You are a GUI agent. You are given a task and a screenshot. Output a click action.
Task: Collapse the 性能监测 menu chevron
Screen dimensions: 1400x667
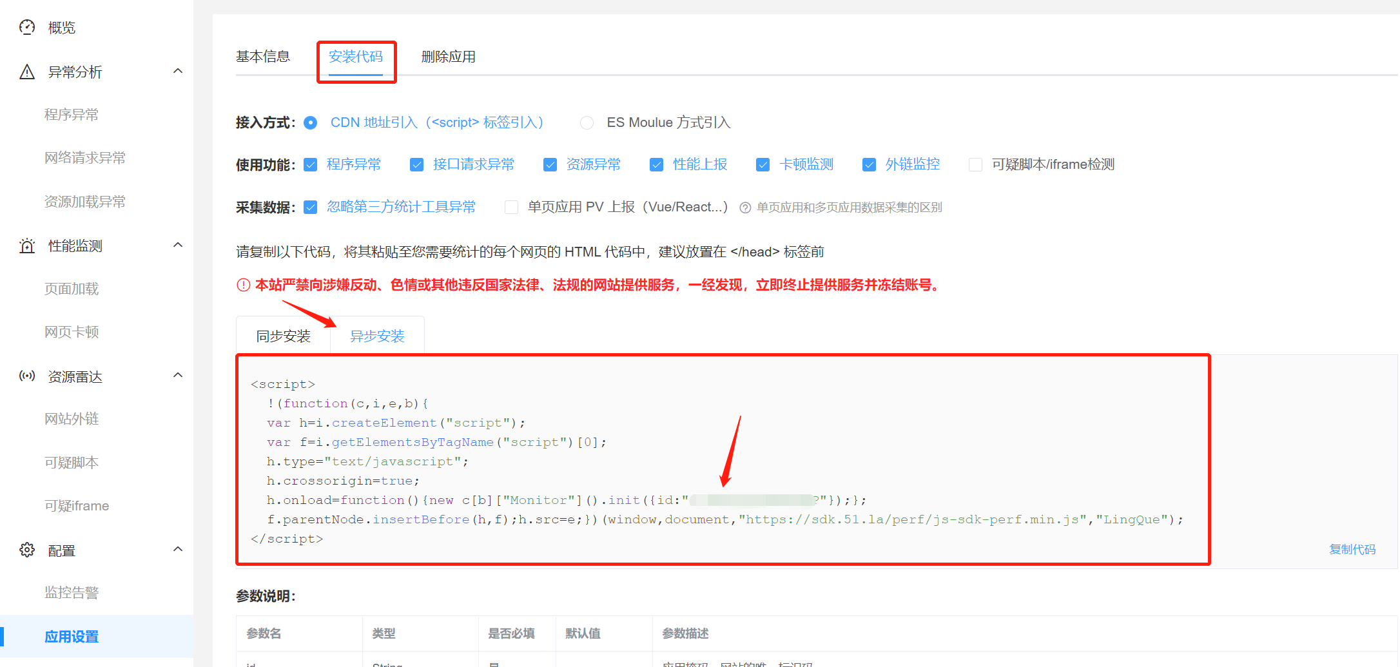pyautogui.click(x=178, y=245)
